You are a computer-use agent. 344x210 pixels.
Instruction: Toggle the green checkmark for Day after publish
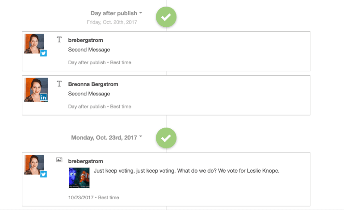point(166,17)
